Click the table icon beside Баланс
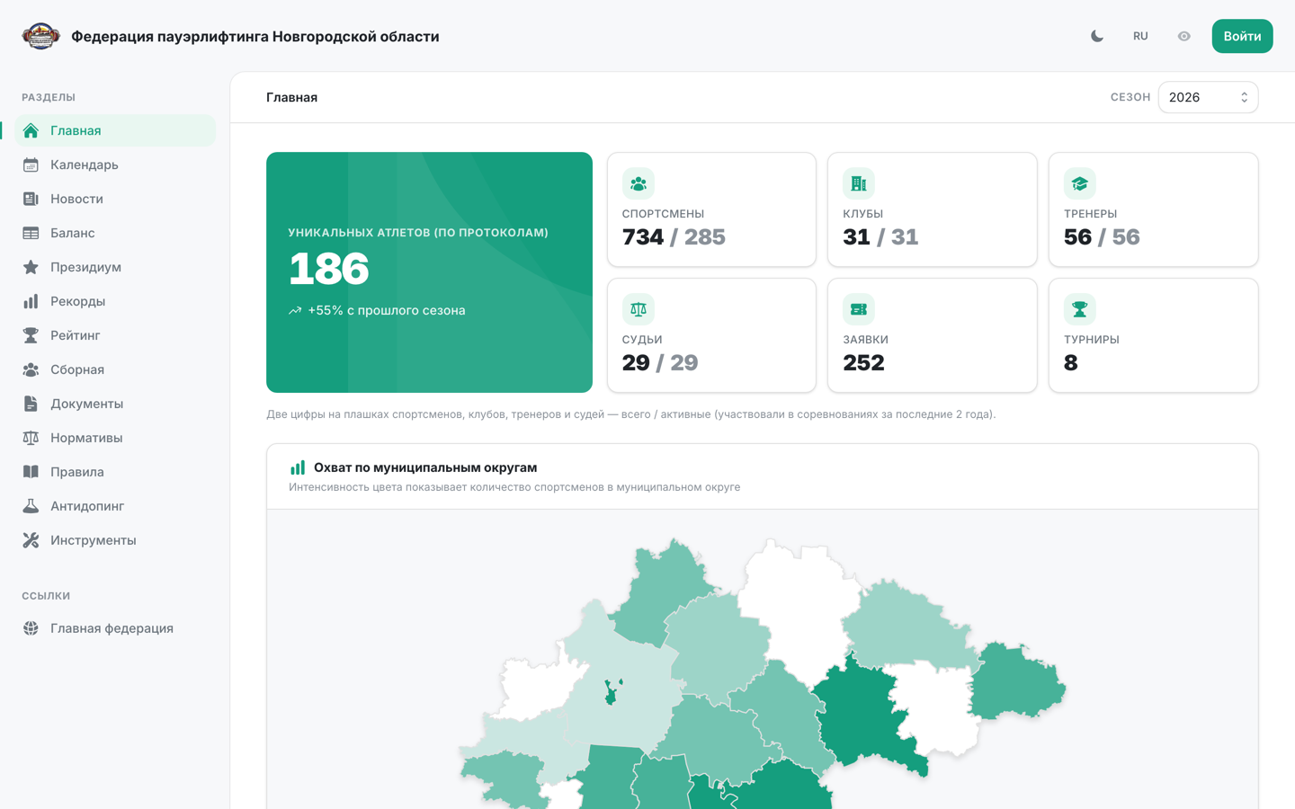 pyautogui.click(x=31, y=233)
